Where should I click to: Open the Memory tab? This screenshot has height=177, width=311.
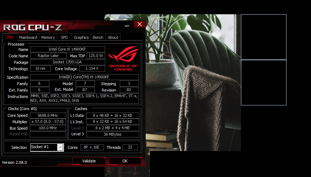(x=48, y=37)
